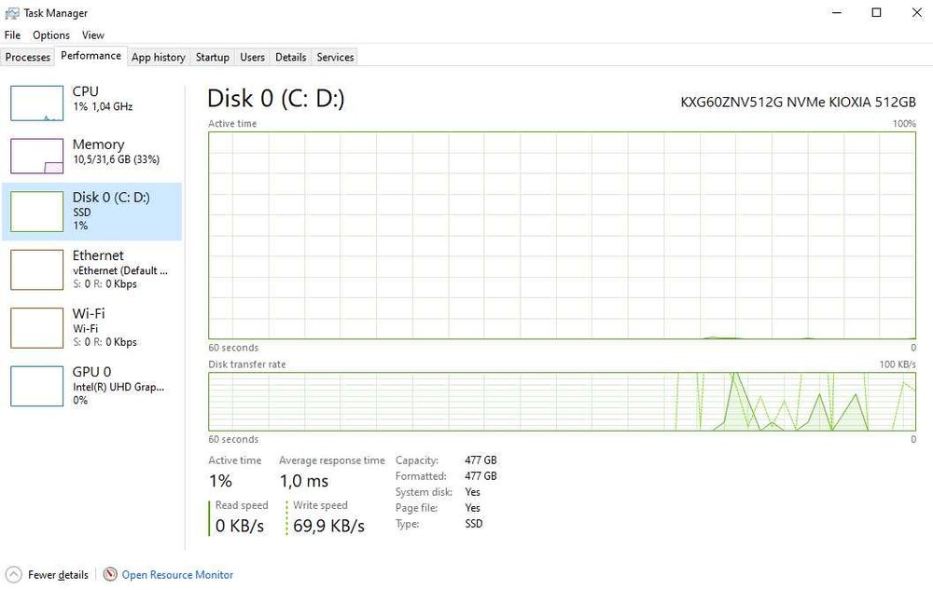The image size is (933, 590).
Task: Go to the Startup tab
Action: click(x=212, y=57)
